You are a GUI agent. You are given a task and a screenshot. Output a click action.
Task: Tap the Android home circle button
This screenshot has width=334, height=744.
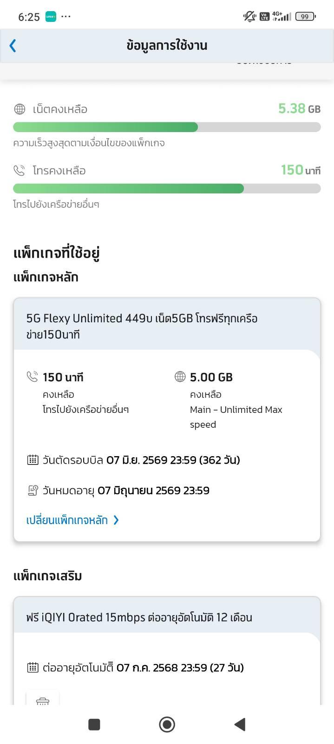[167, 724]
